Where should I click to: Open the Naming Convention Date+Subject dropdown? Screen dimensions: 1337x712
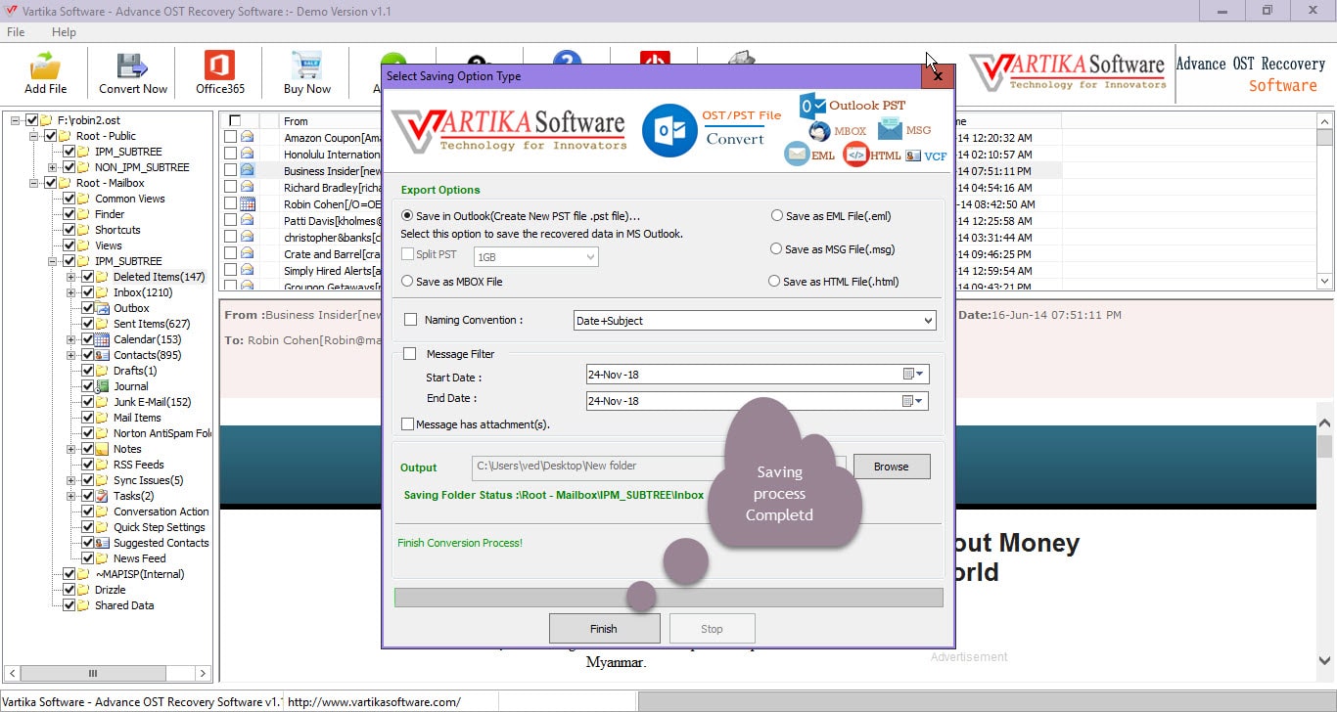click(x=755, y=321)
